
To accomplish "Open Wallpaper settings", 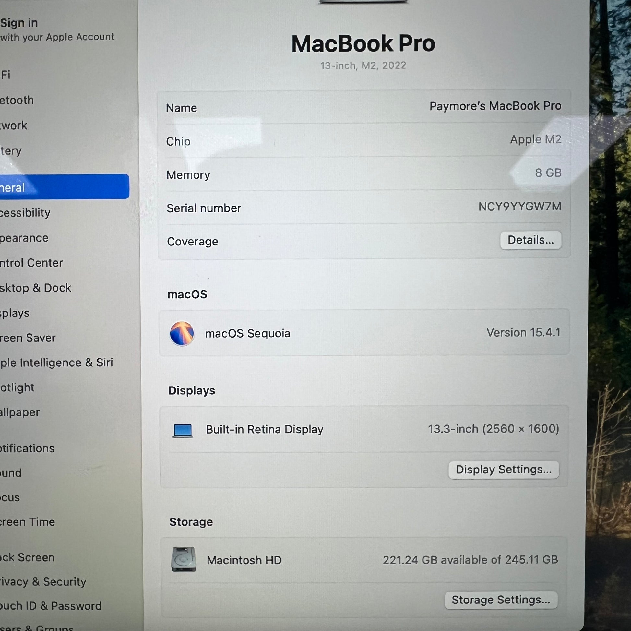I will point(19,412).
